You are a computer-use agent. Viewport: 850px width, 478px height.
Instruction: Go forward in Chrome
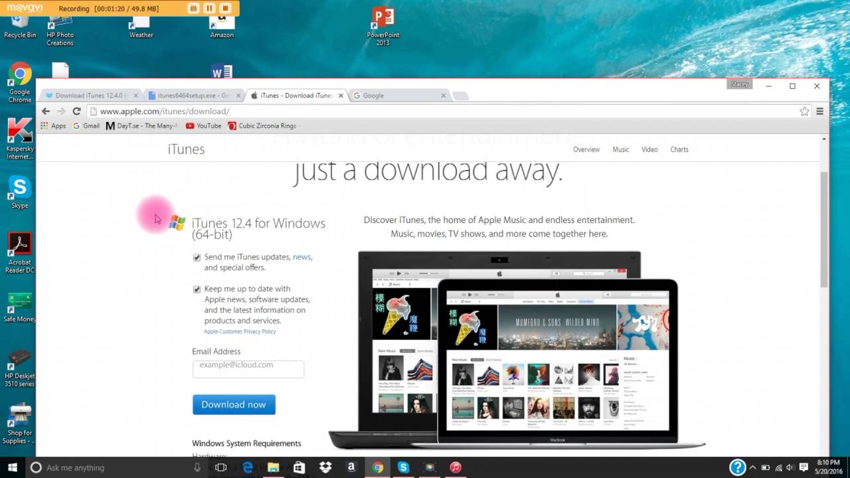pyautogui.click(x=61, y=111)
